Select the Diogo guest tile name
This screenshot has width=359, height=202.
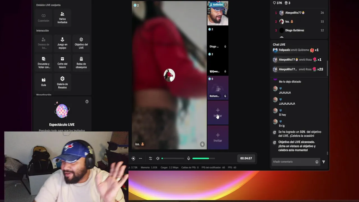(x=214, y=47)
